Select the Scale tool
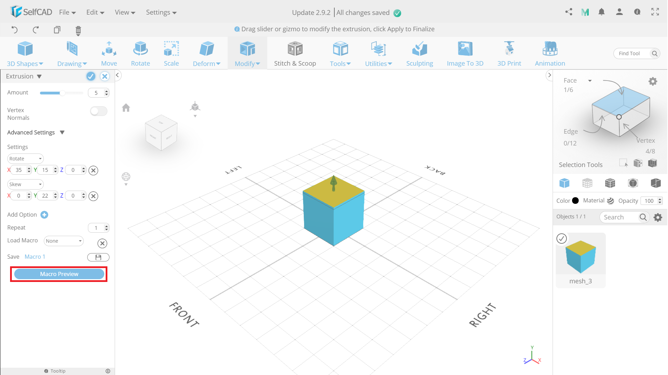Screen dimensions: 668x375 (171, 54)
